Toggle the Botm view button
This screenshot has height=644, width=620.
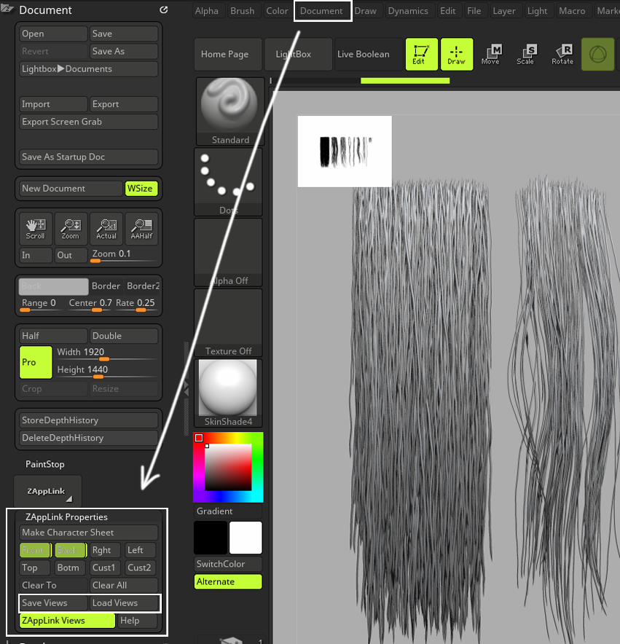click(x=70, y=568)
